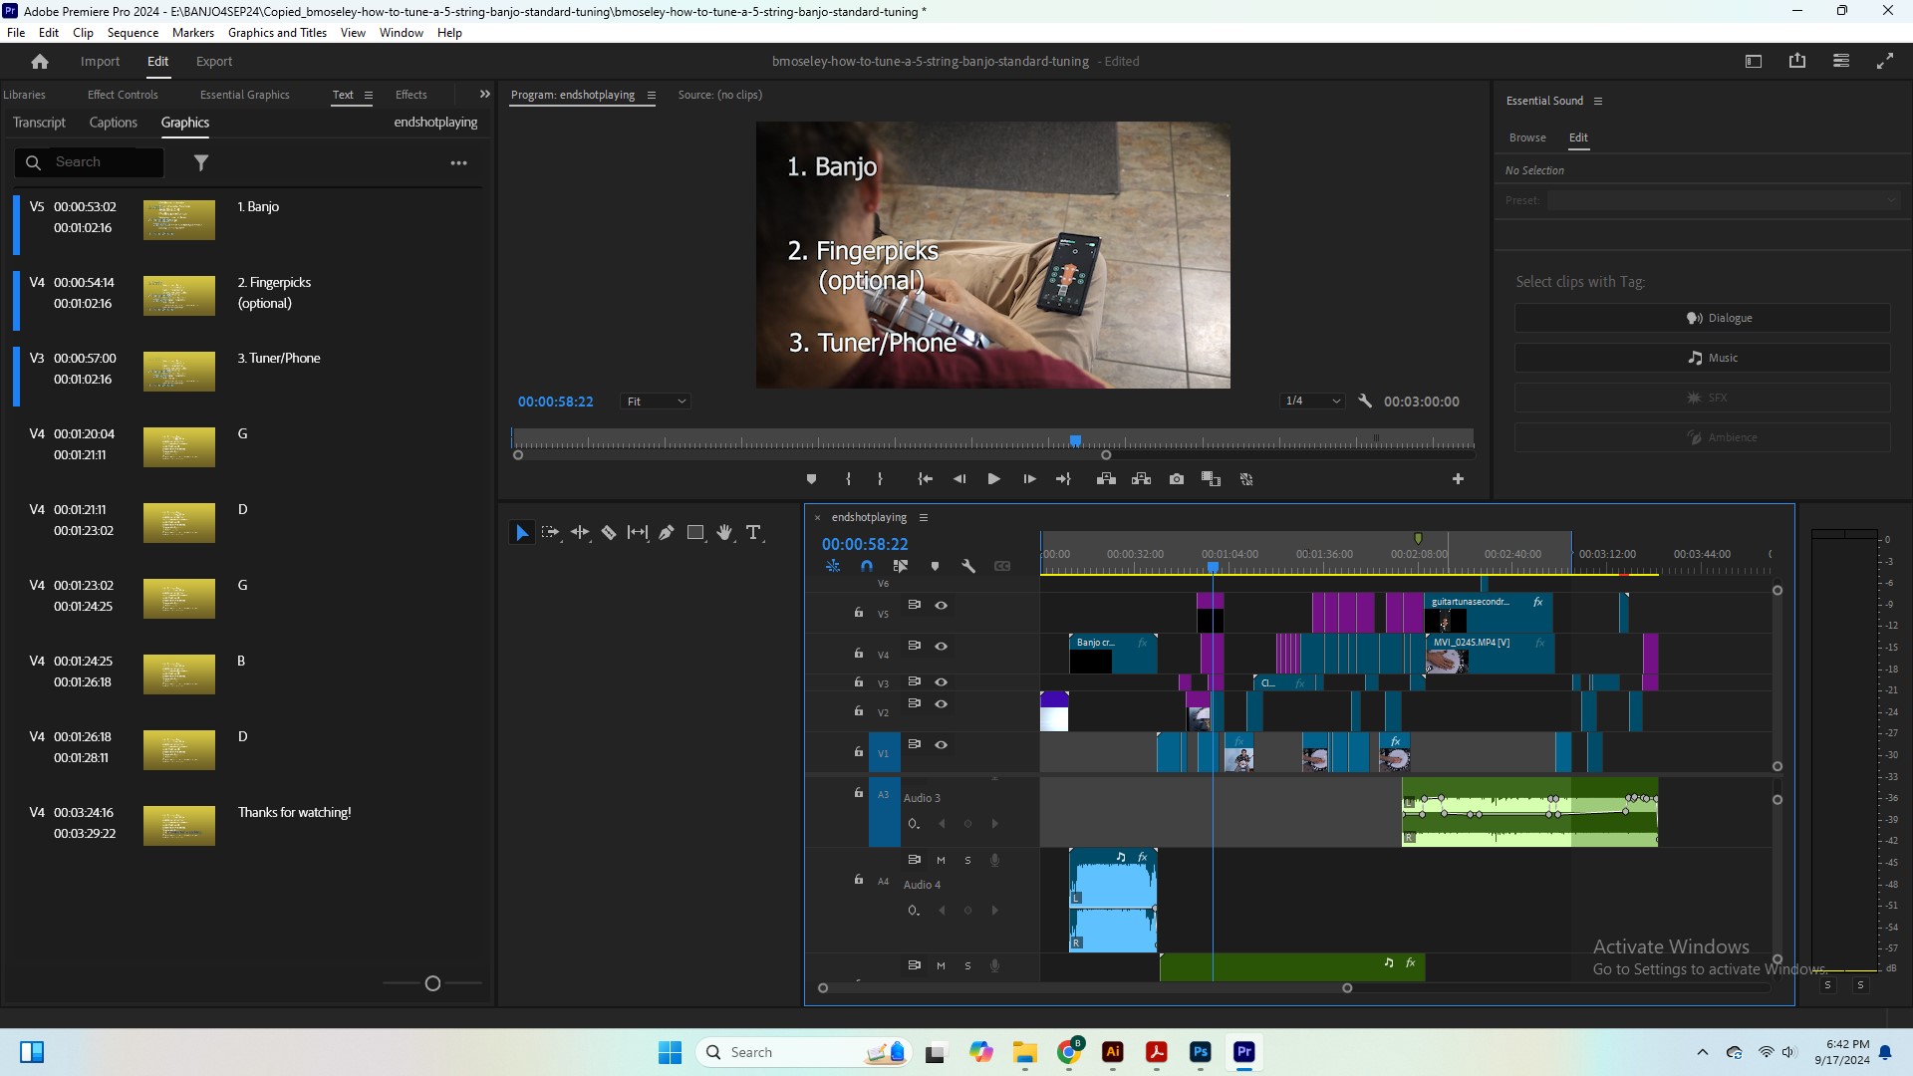Toggle V5 track visibility eye icon
Viewport: 1913px width, 1076px height.
(x=941, y=606)
